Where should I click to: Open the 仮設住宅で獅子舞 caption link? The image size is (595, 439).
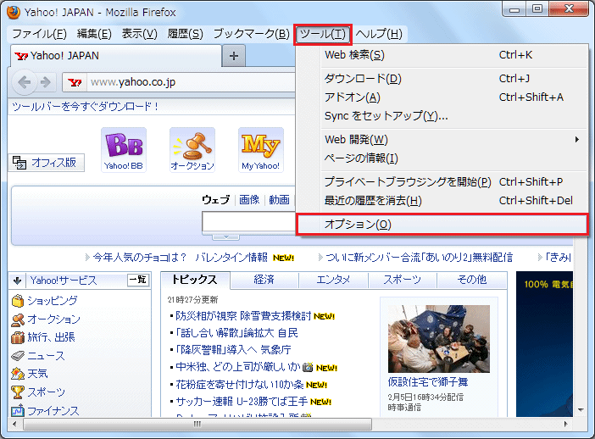coord(428,381)
